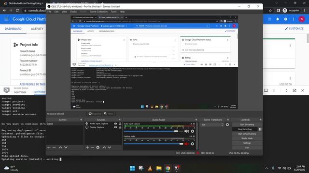Adjust Audio Input Capture volume slider
Viewport: 309px width, 173px height.
176,131
